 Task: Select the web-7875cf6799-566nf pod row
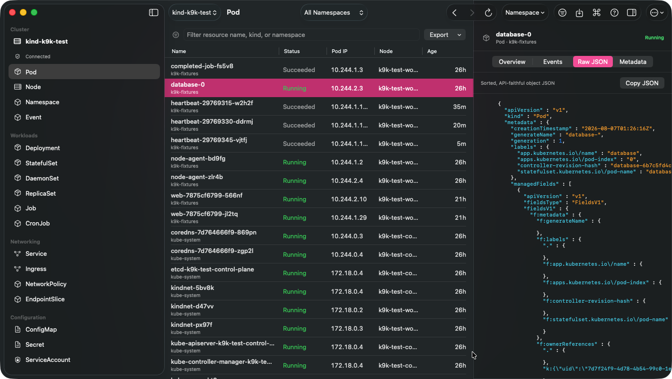[318, 199]
